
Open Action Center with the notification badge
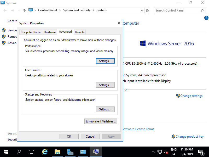coord(201,152)
